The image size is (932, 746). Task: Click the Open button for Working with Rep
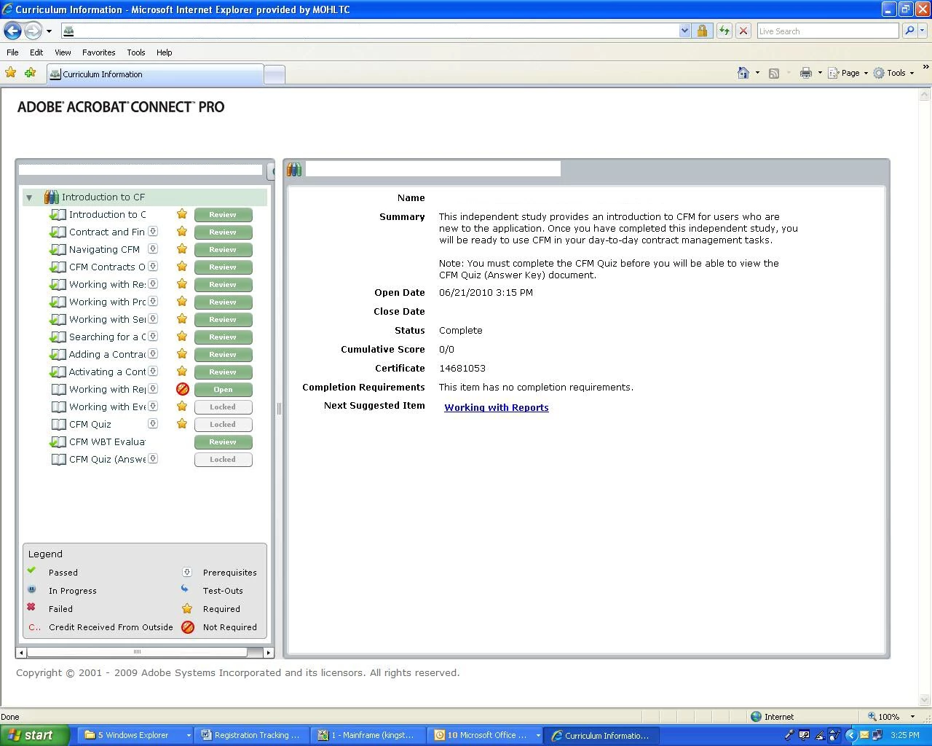(x=223, y=390)
